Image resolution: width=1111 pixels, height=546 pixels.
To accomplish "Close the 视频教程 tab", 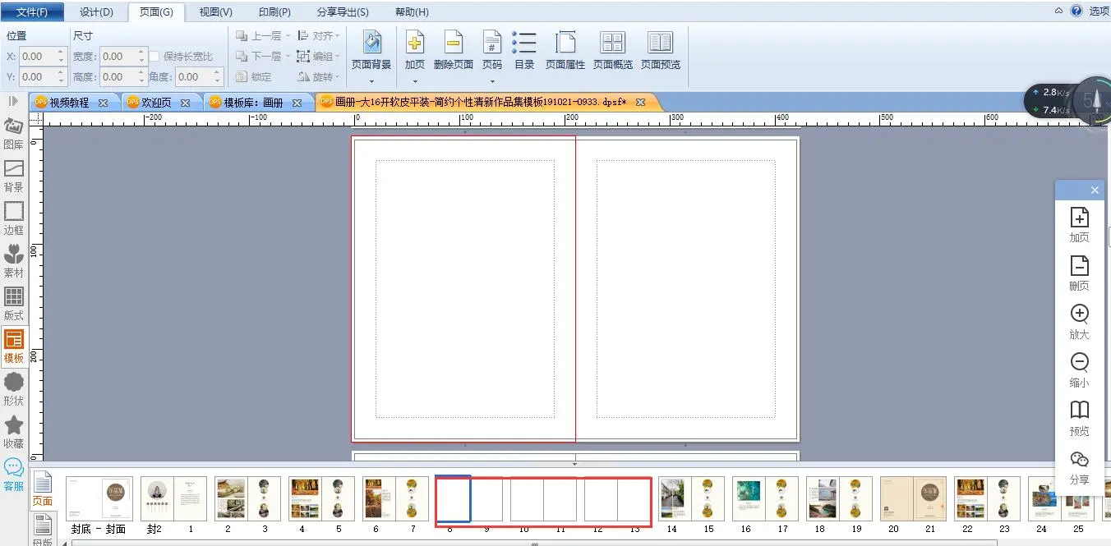I will pyautogui.click(x=104, y=103).
